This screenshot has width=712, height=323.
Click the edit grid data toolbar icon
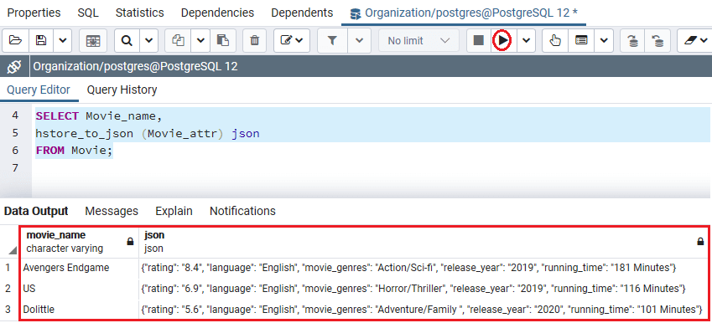click(x=92, y=40)
